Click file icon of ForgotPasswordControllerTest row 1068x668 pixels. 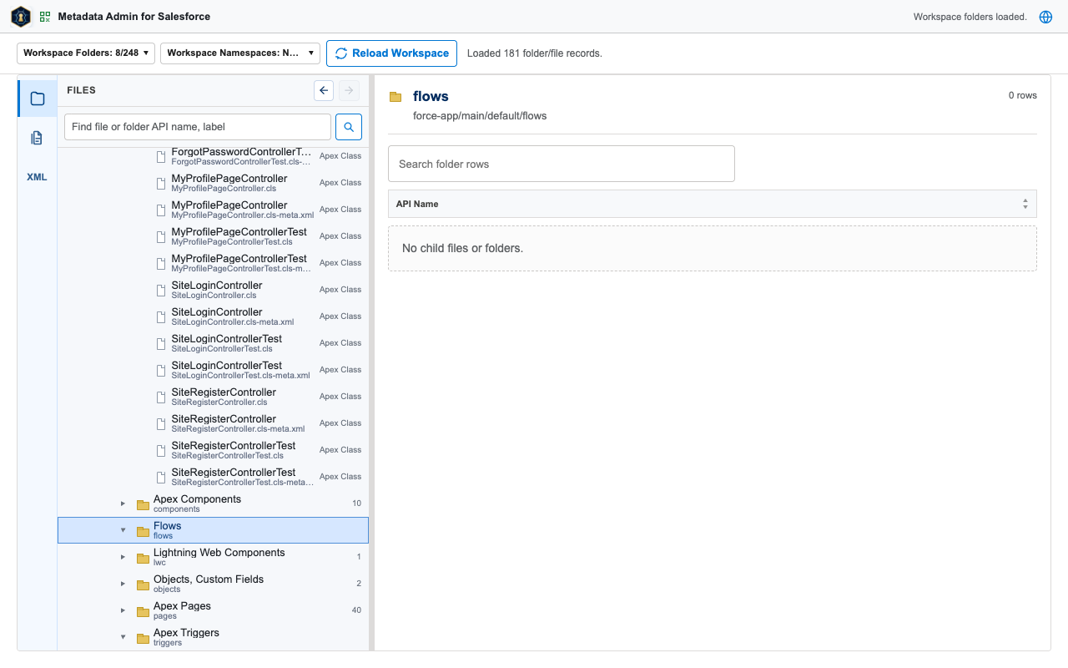coord(162,156)
